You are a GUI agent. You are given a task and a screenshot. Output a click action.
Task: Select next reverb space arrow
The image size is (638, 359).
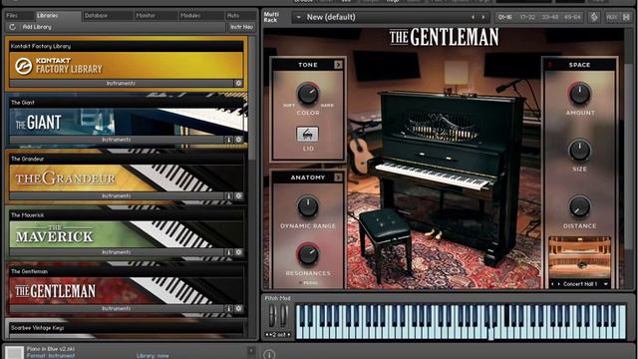click(x=558, y=284)
